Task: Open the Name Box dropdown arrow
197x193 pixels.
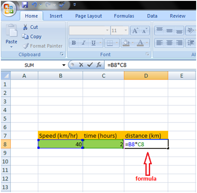Action: [64, 65]
